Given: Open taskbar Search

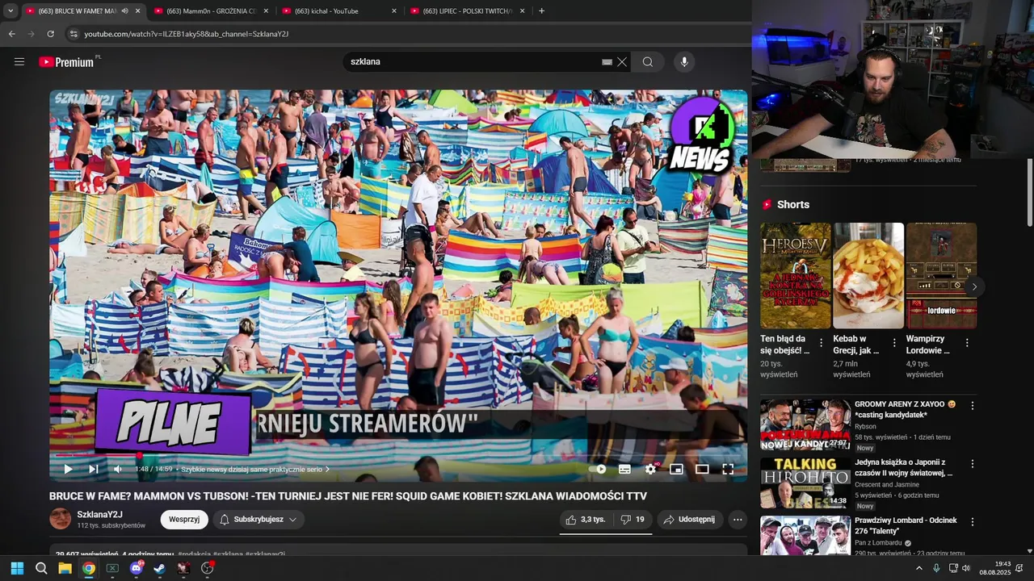Looking at the screenshot, I should point(41,568).
